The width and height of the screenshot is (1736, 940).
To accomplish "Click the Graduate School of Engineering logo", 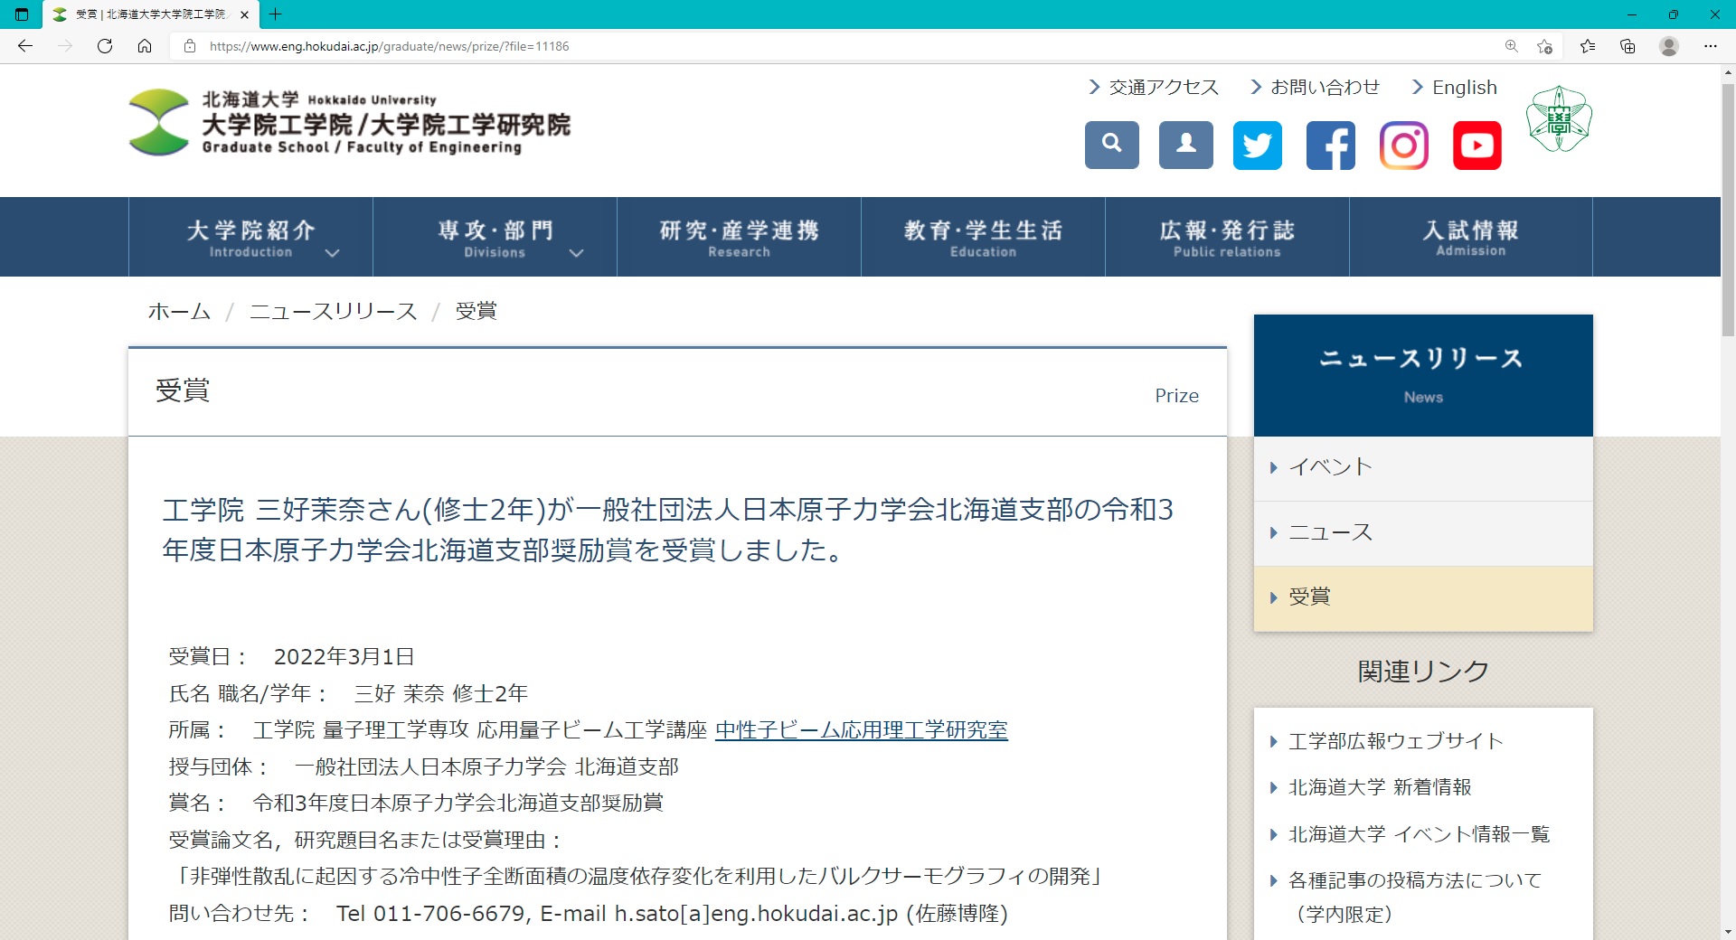I will pyautogui.click(x=350, y=123).
